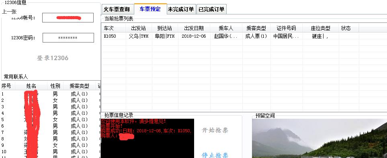
Task: Click the 座位类型 column header
Action: tap(321, 28)
